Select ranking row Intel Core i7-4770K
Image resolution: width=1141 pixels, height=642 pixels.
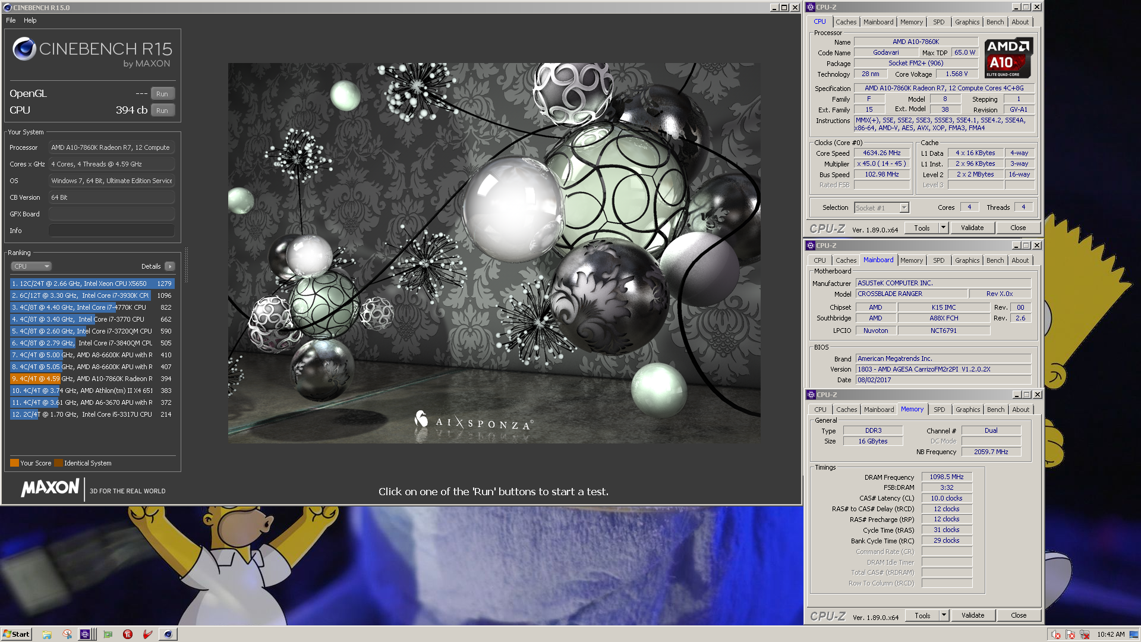click(x=92, y=307)
